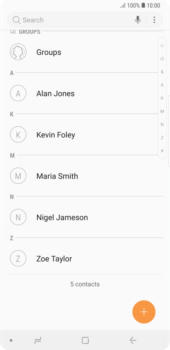Select Nigel Jameson from the list
The width and height of the screenshot is (170, 350).
[85, 217]
